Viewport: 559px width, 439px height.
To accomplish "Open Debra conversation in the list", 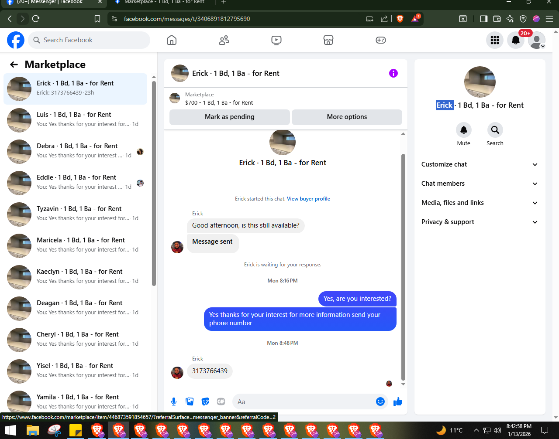I will click(x=76, y=152).
